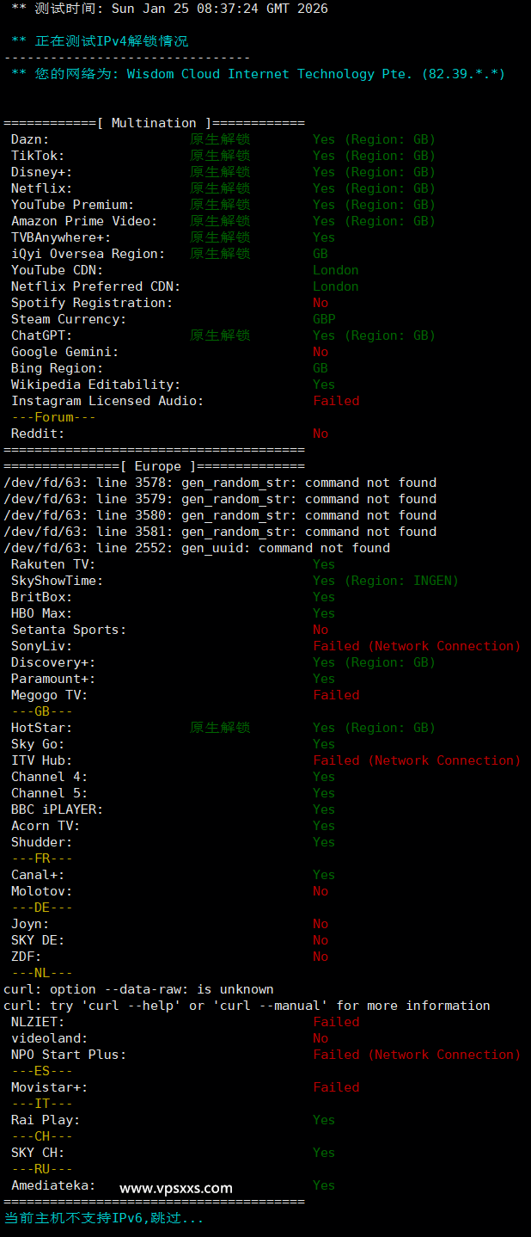Click the gen_uuid command not found line

(x=197, y=548)
